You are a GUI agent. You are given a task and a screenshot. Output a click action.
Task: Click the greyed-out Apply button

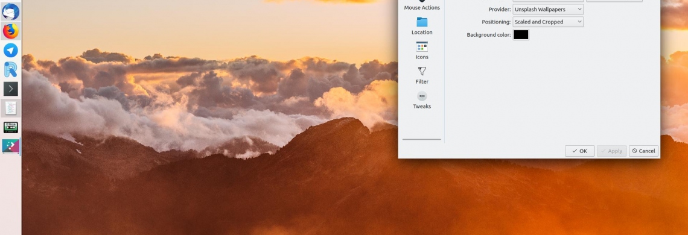pyautogui.click(x=611, y=151)
